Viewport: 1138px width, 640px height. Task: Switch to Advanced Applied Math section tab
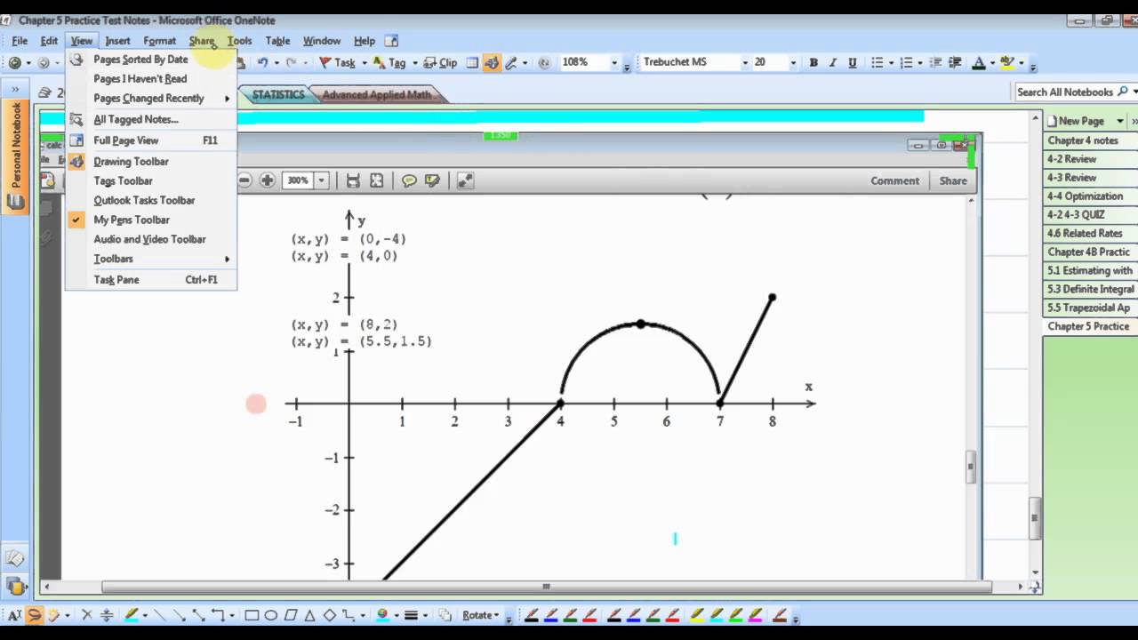pos(377,94)
